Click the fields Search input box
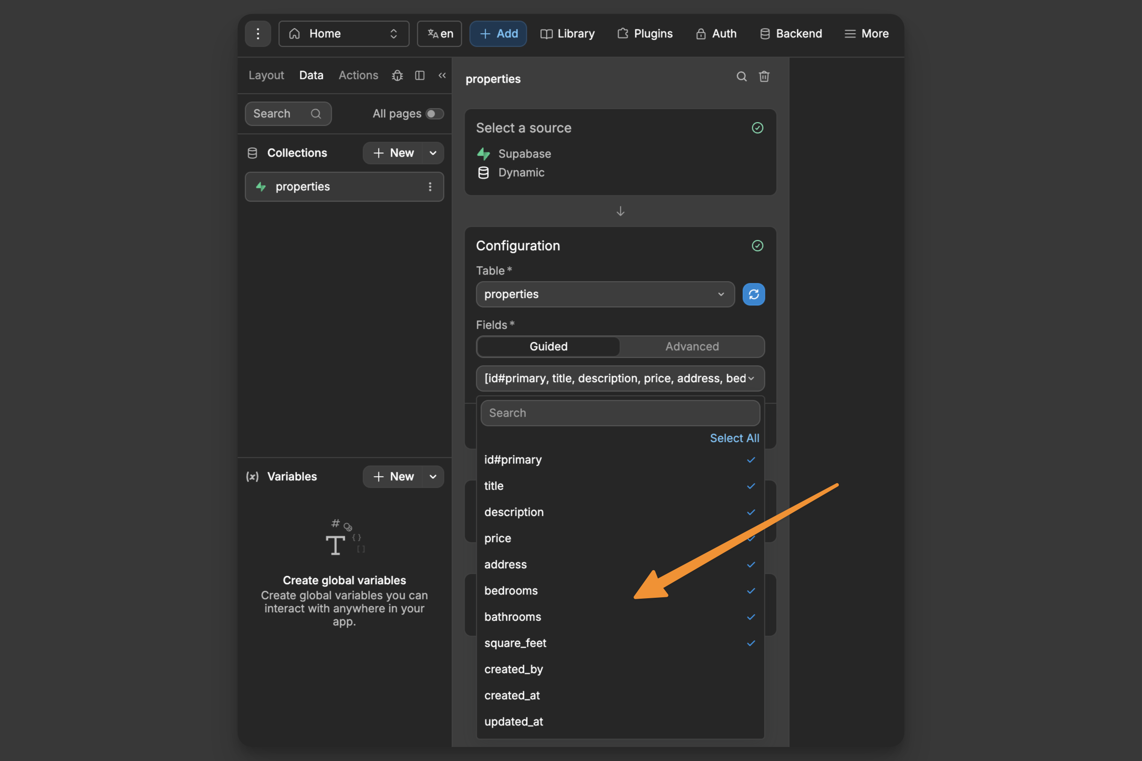Screen dimensions: 1142x761 click(x=620, y=413)
